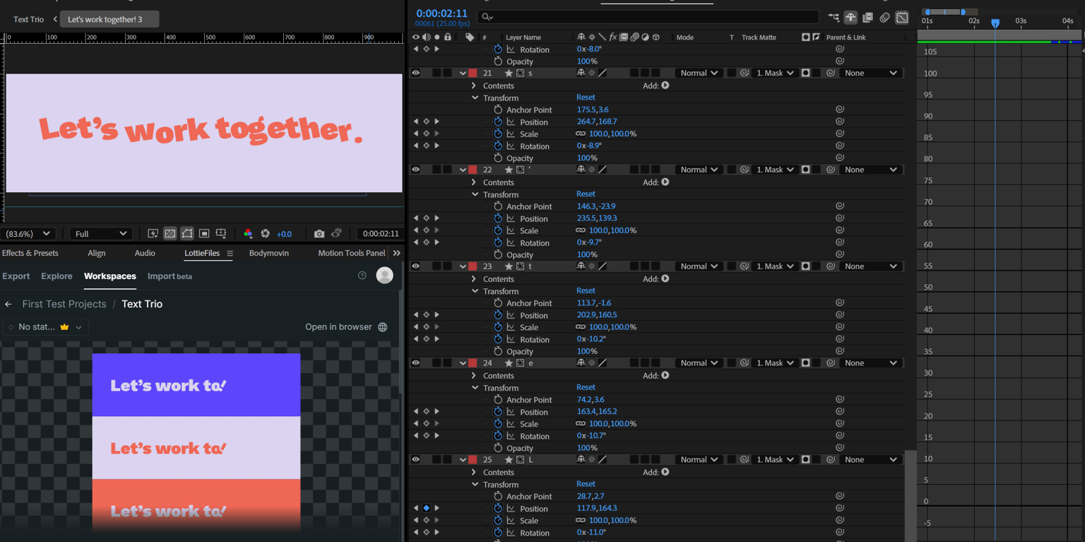Hide layer 24 'e' with the eye
The height and width of the screenshot is (542, 1085).
point(415,363)
